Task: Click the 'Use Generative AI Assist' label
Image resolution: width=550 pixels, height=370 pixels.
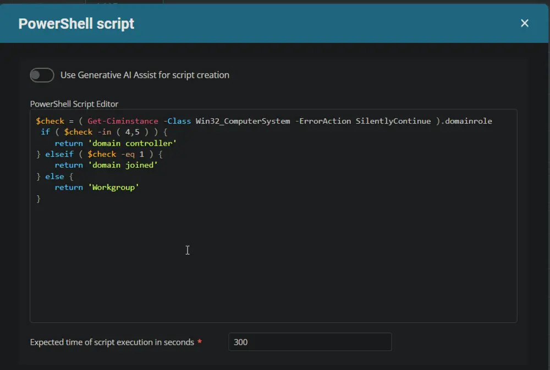Action: (x=145, y=75)
